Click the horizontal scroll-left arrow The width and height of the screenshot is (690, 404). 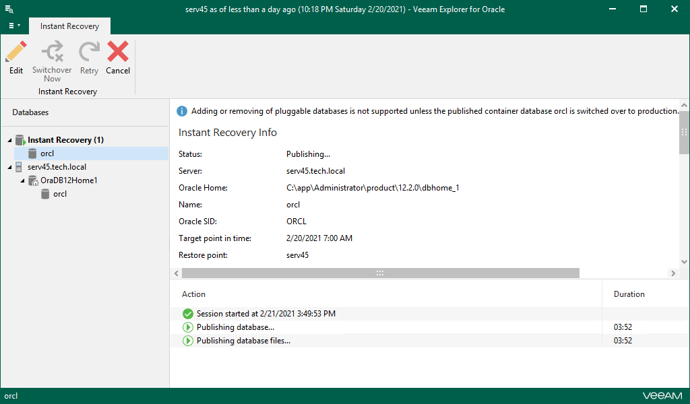pyautogui.click(x=177, y=273)
